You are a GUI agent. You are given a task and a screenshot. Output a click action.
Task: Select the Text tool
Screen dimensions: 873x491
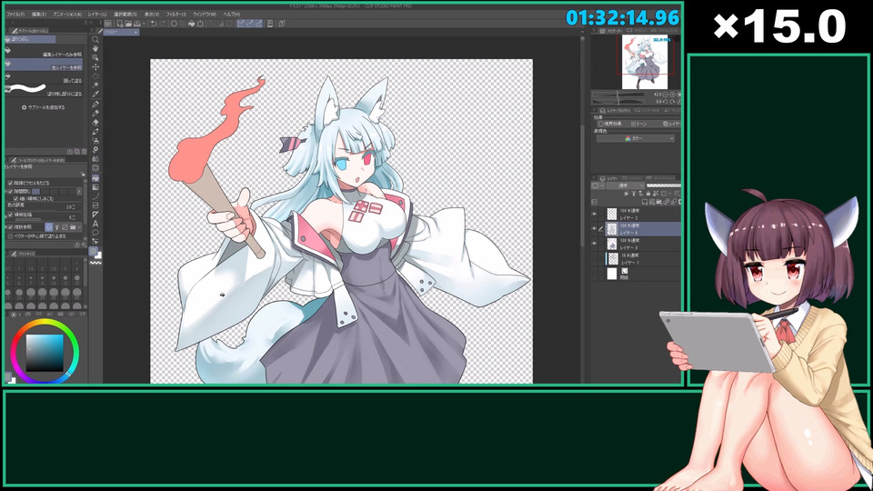95,224
